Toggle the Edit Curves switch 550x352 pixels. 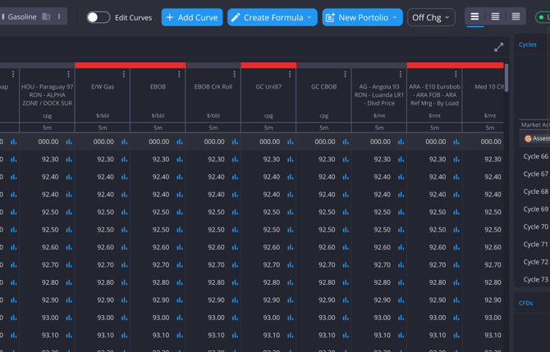pyautogui.click(x=99, y=17)
